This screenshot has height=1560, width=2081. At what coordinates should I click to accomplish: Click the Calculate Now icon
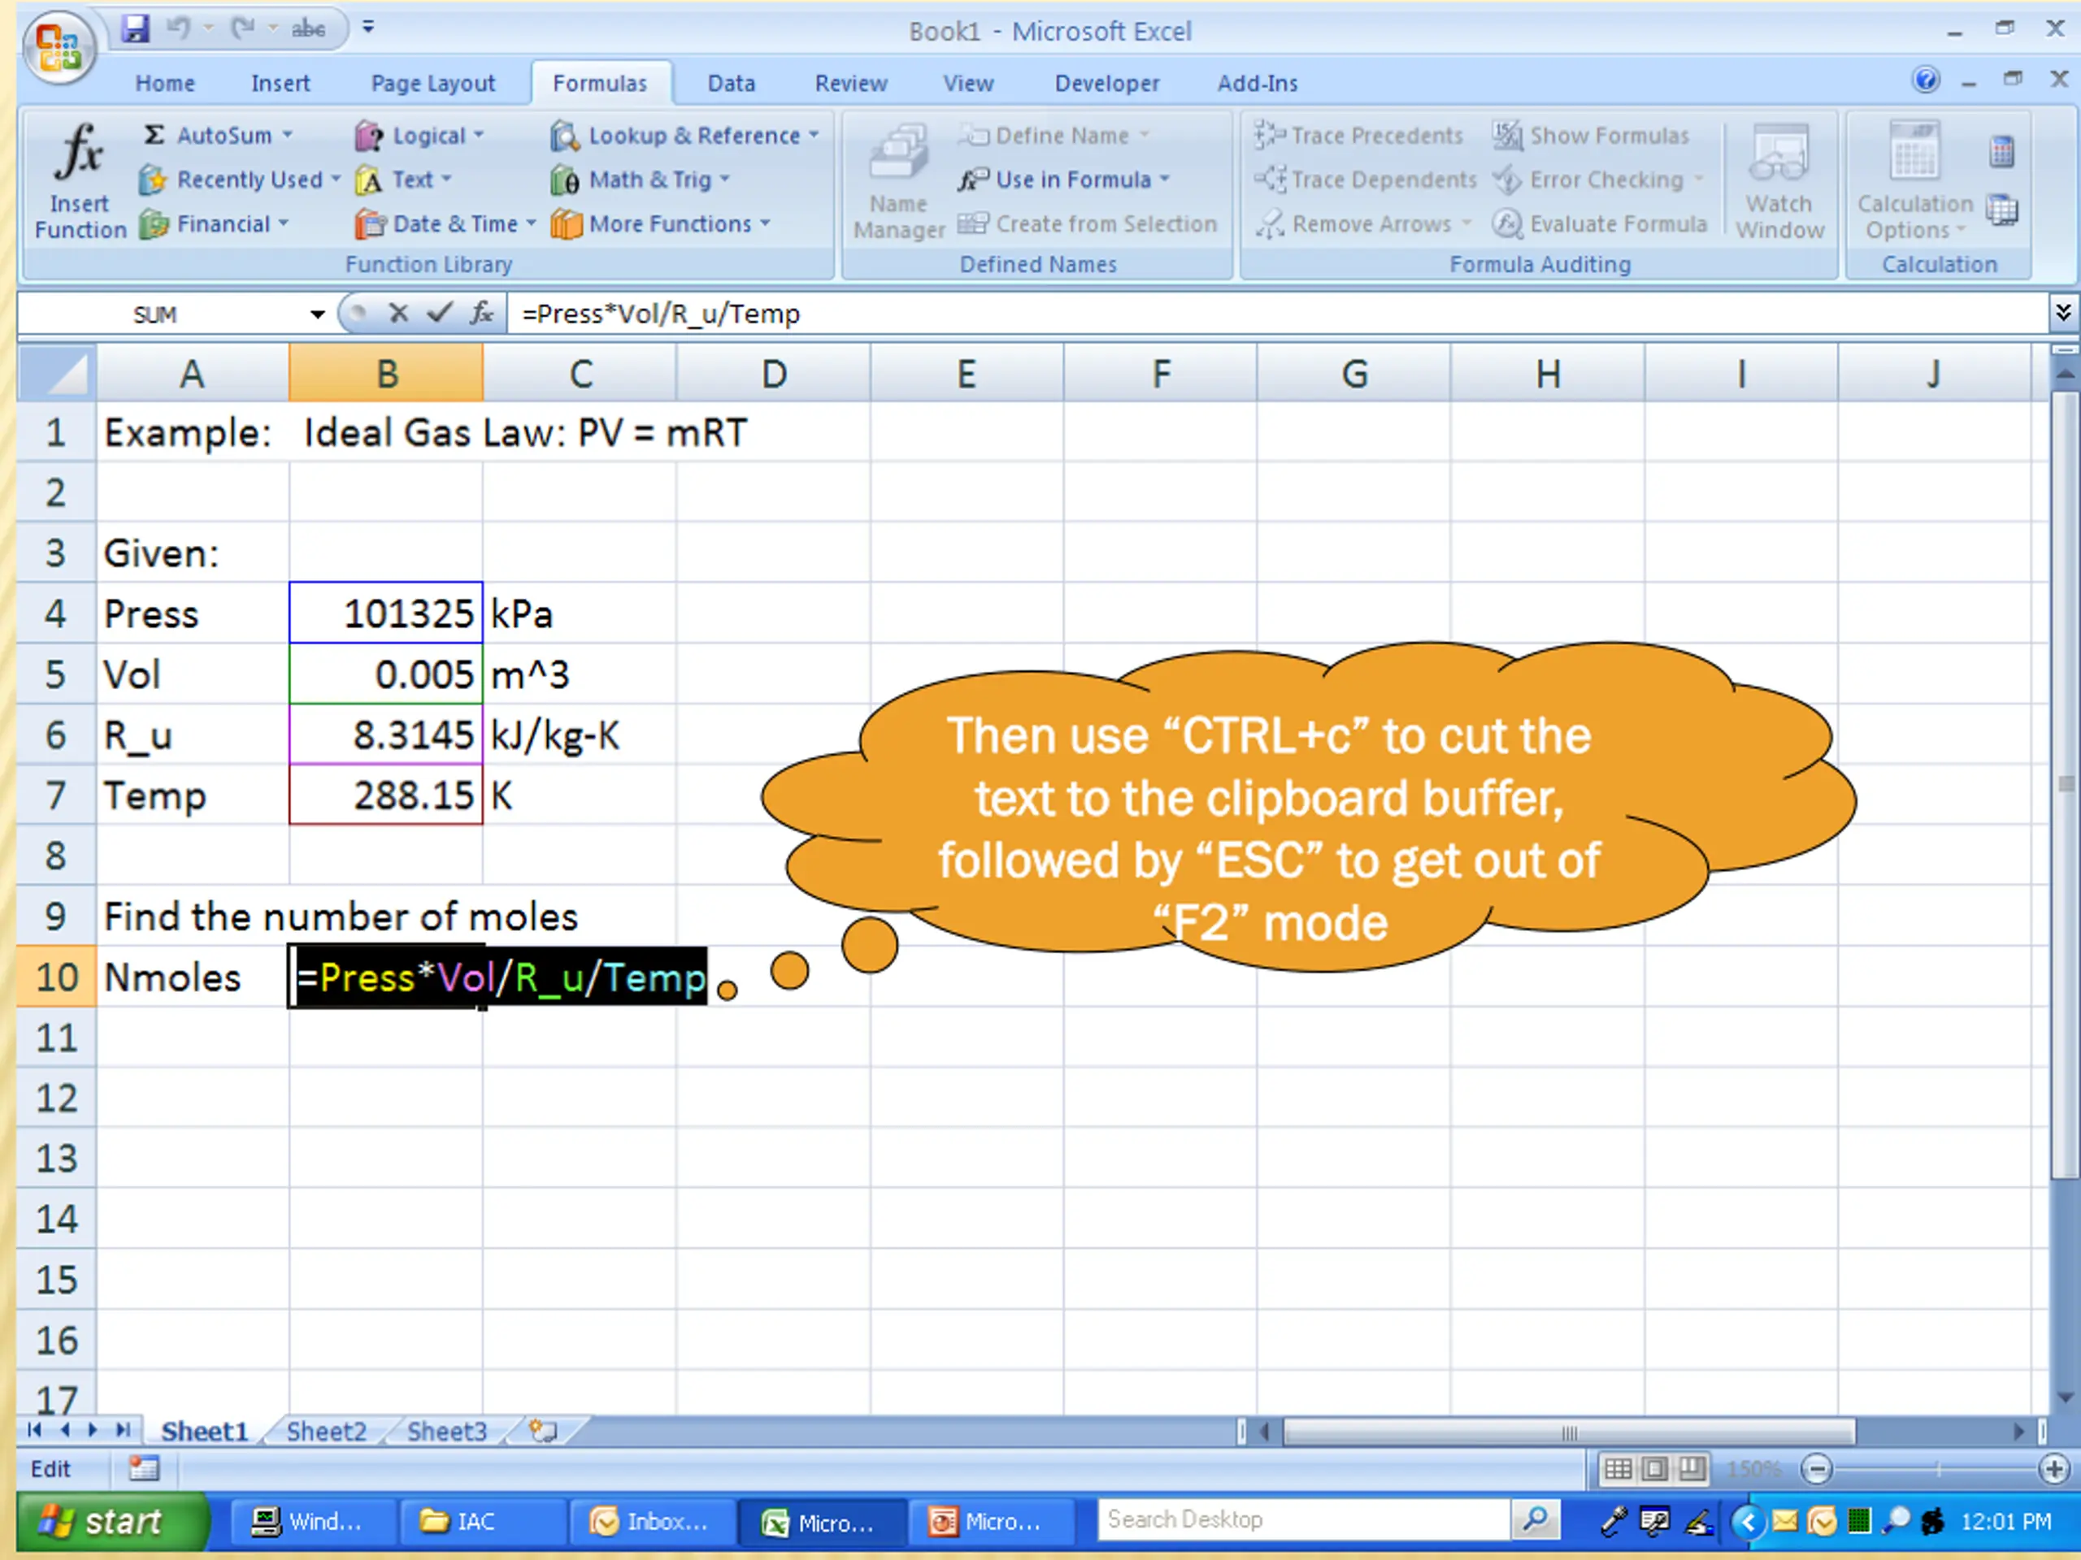[x=2002, y=150]
